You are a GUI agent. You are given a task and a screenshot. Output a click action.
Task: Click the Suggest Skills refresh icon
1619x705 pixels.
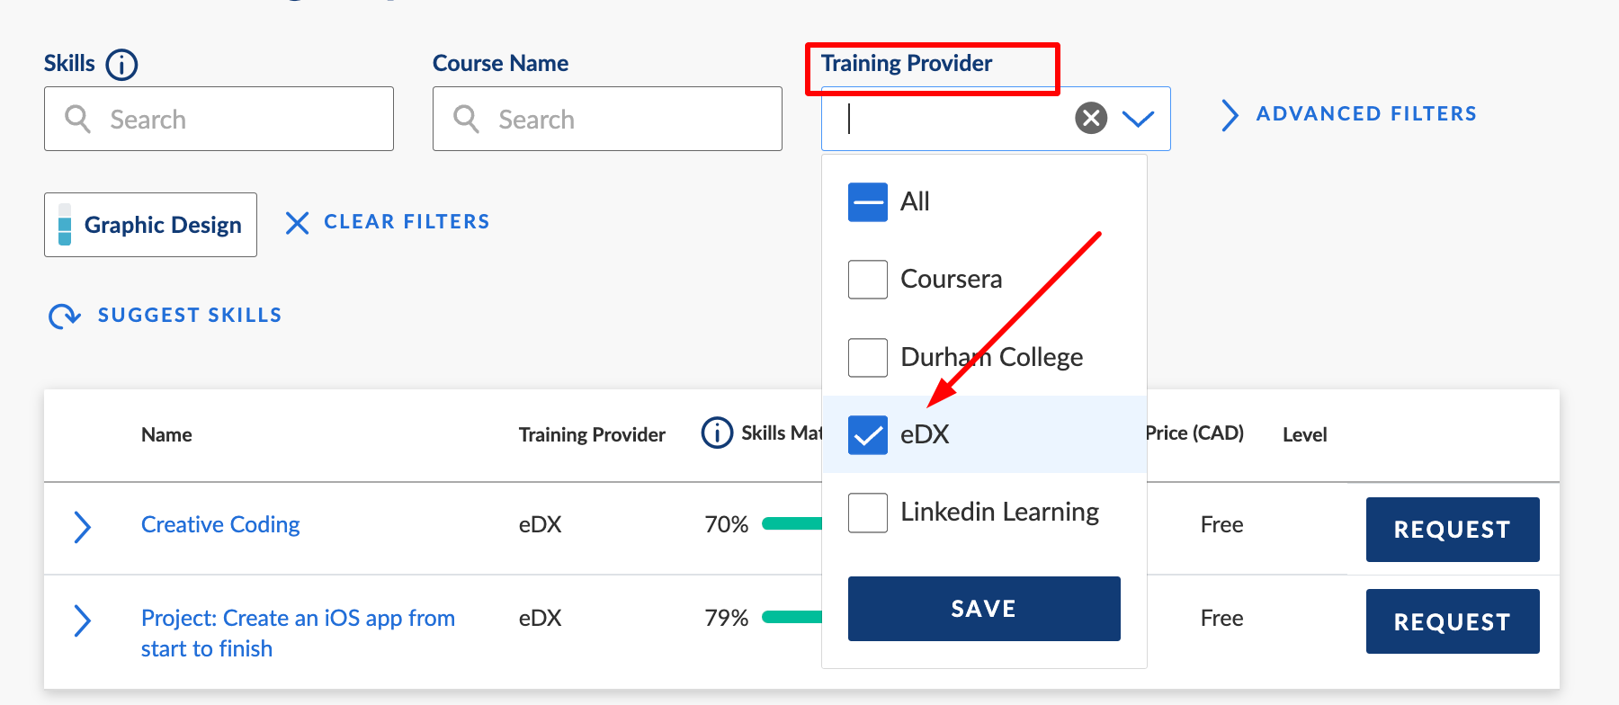click(x=65, y=316)
